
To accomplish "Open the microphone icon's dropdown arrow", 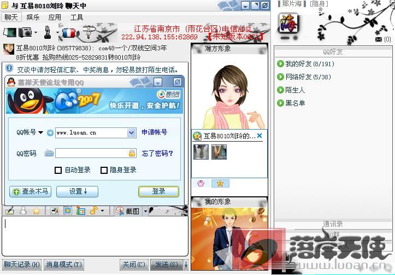I will [x=57, y=32].
